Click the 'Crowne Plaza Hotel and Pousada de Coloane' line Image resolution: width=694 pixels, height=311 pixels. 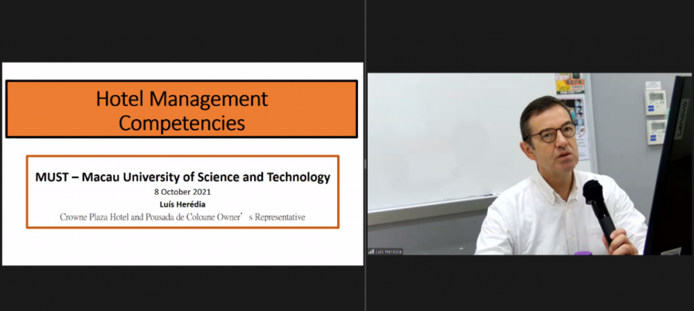pyautogui.click(x=183, y=217)
